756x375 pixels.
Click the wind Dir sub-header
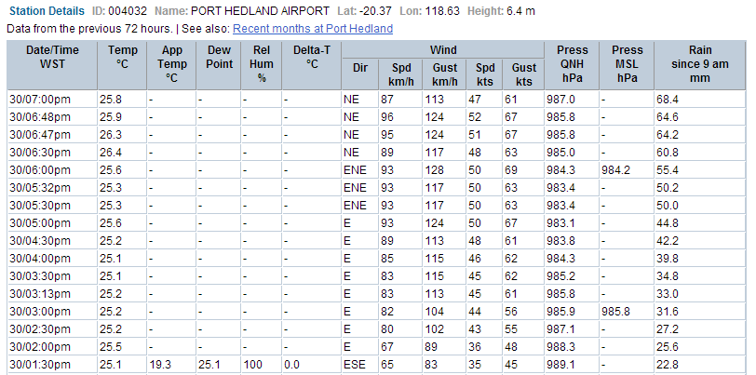(x=360, y=74)
